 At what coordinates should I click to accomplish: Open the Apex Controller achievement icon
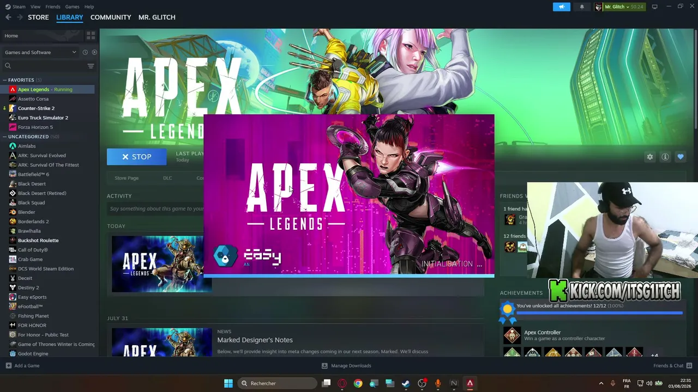pos(512,335)
